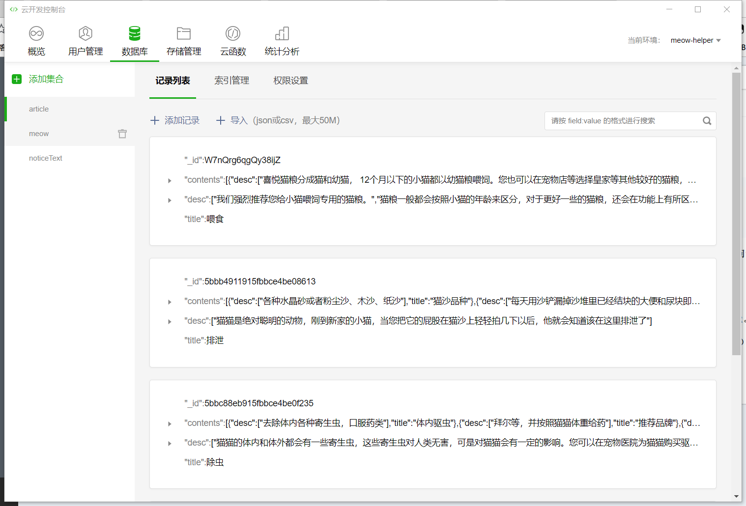Click the 云开发控制台 title bar logo
This screenshot has height=506, width=746.
(14, 9)
